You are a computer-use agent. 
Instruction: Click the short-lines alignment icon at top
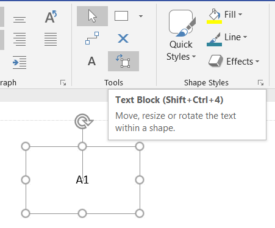[20, 20]
